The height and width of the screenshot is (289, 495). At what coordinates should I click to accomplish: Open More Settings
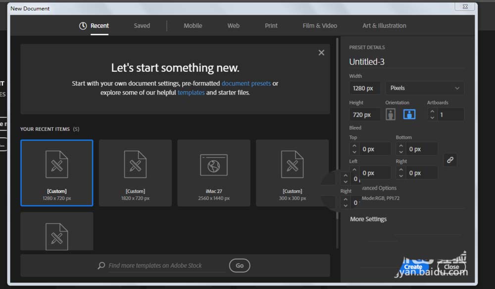click(368, 219)
